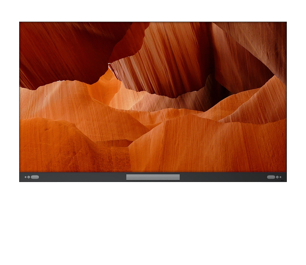Click the wide striped panel in the bar's center
Screen dimensions: 306x265
pyautogui.click(x=153, y=177)
